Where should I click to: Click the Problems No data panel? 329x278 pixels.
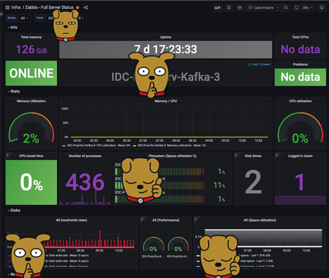click(x=300, y=77)
